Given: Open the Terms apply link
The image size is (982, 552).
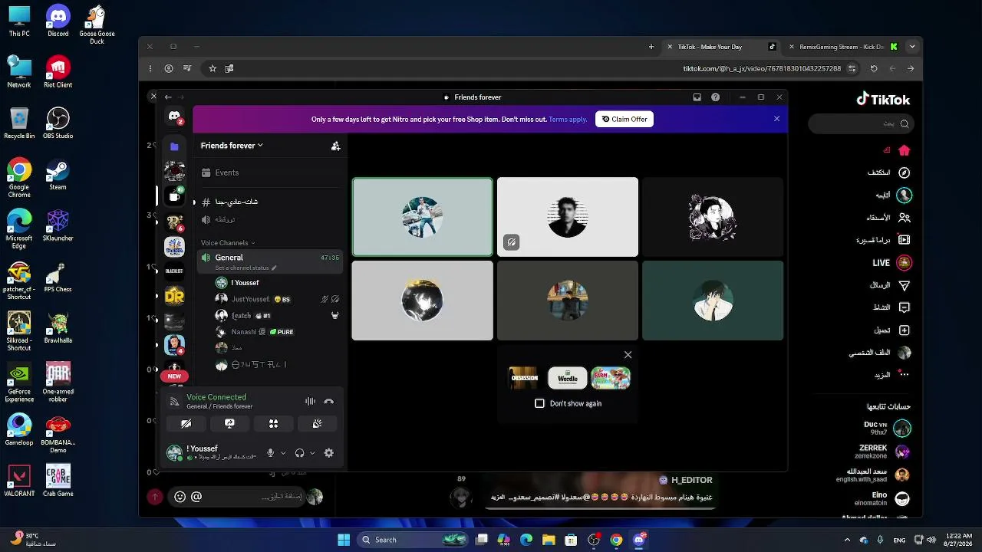Looking at the screenshot, I should pyautogui.click(x=568, y=120).
